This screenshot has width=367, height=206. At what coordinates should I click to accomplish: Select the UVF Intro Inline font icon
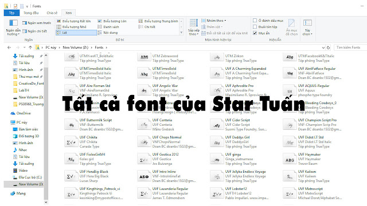[x=144, y=177]
